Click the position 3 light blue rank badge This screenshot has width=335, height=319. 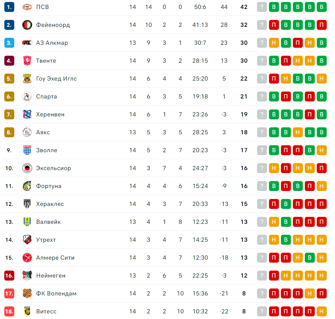click(9, 43)
